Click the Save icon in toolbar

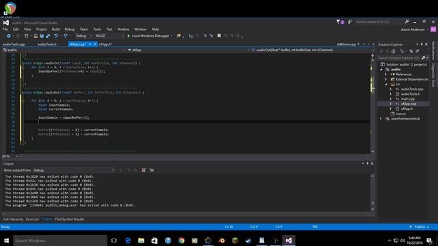(42, 36)
